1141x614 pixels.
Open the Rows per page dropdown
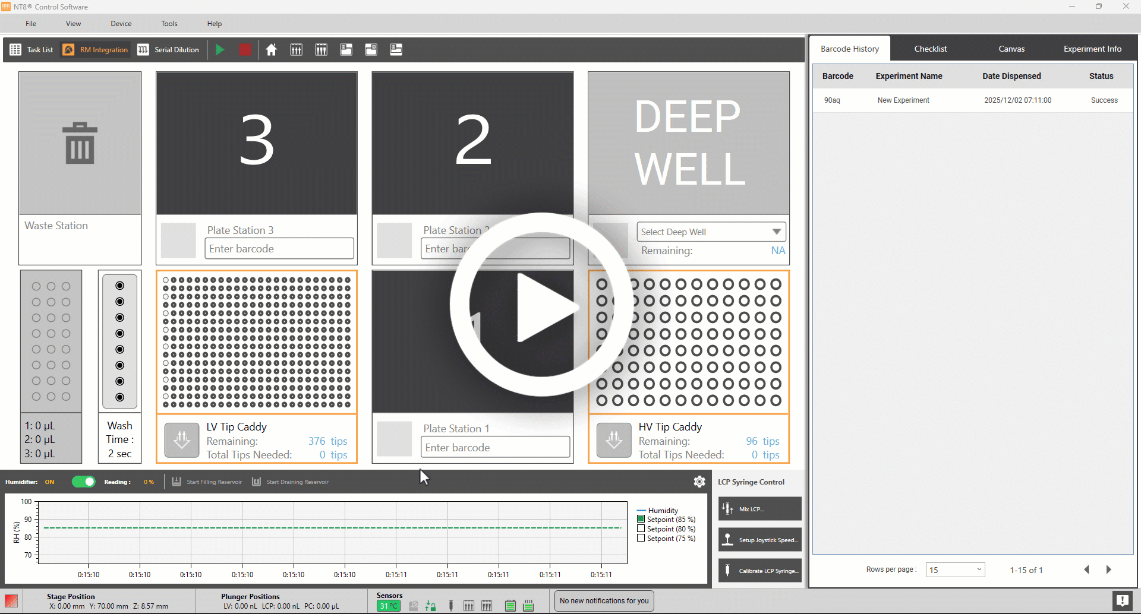click(x=955, y=569)
